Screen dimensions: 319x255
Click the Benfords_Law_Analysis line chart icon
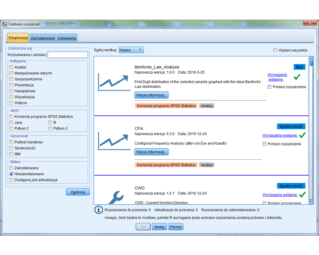click(x=114, y=82)
